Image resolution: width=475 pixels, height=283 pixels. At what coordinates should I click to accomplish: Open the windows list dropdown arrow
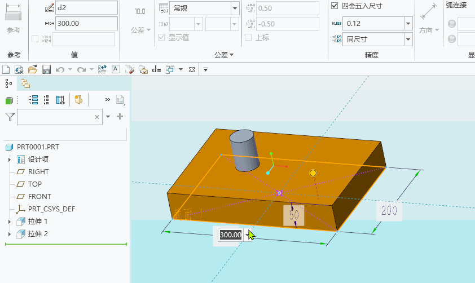[x=181, y=69]
